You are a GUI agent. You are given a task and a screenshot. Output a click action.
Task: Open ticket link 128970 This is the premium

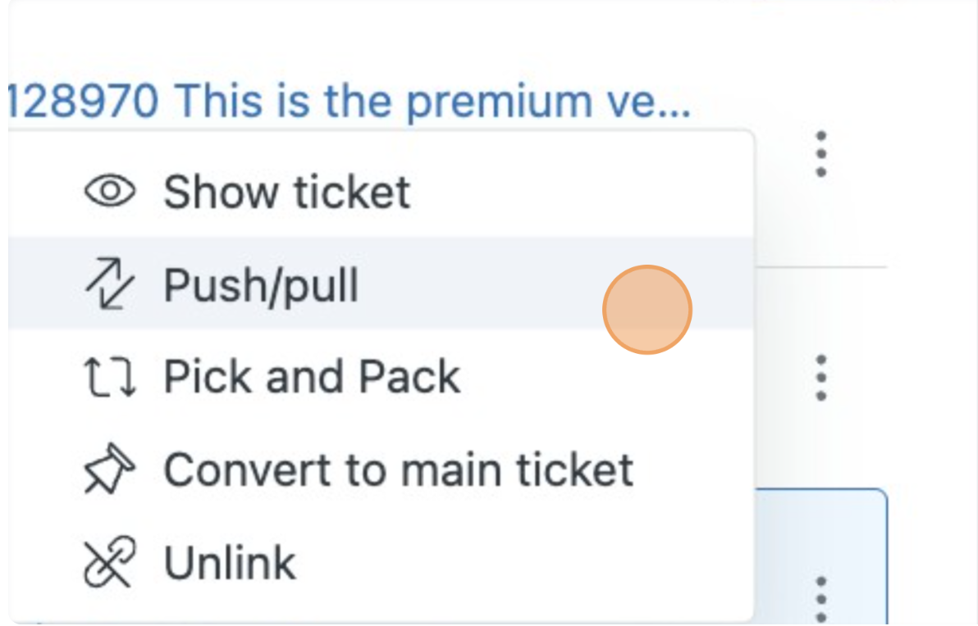click(x=350, y=101)
